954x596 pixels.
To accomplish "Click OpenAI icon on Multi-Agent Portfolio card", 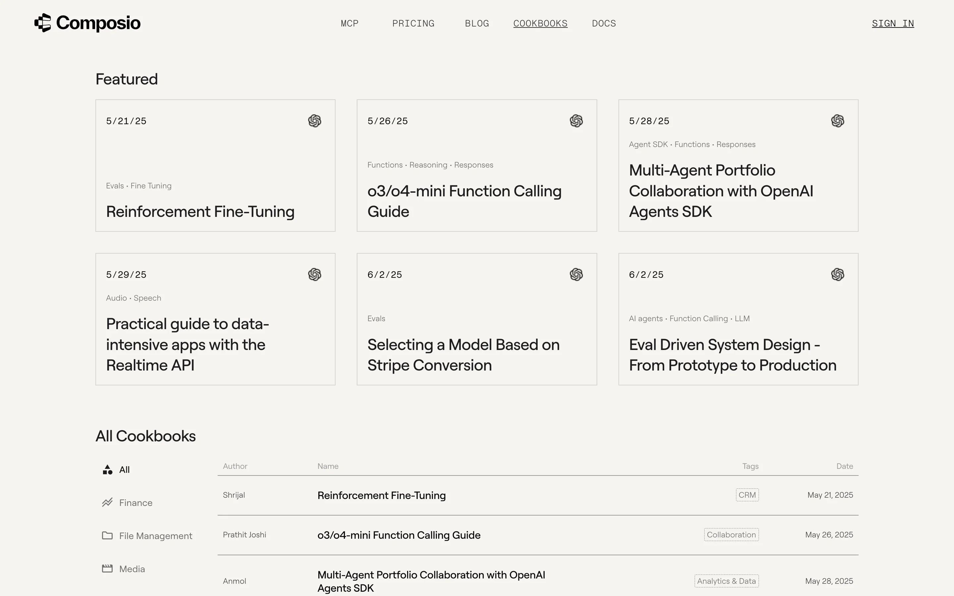I will coord(837,121).
